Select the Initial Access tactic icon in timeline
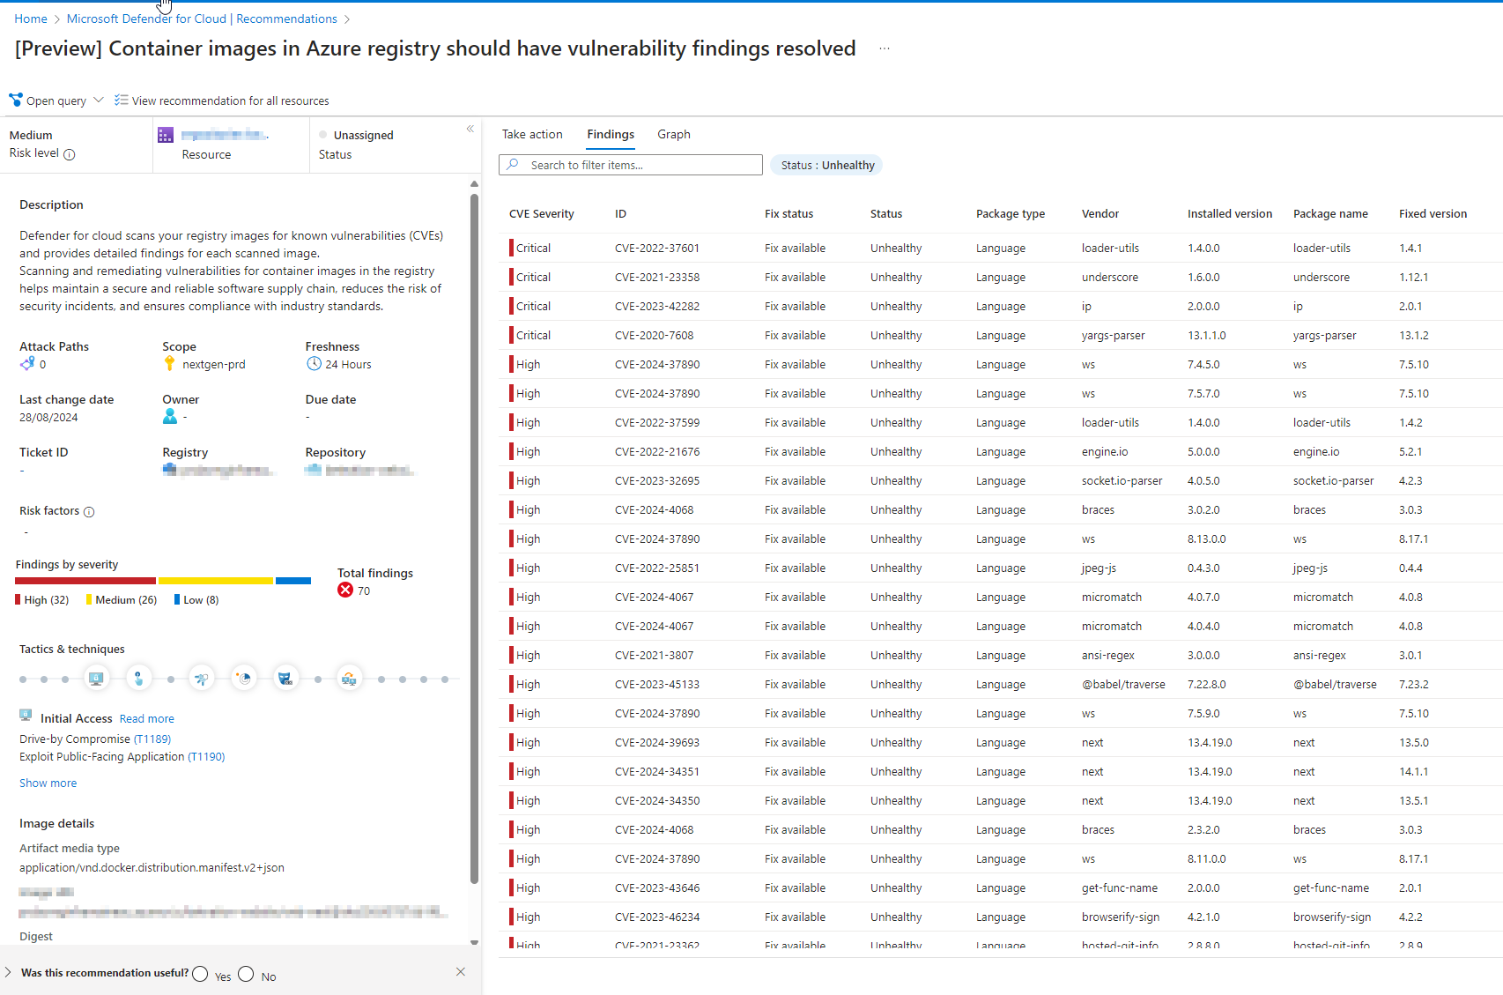The width and height of the screenshot is (1503, 995). pos(97,679)
